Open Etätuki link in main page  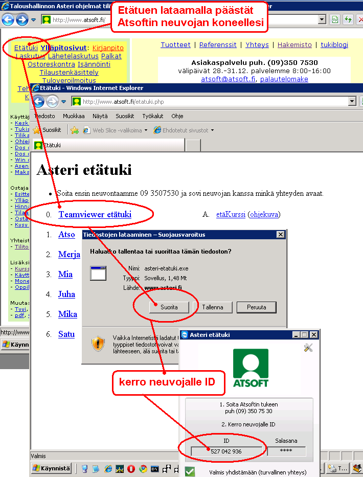[26, 48]
